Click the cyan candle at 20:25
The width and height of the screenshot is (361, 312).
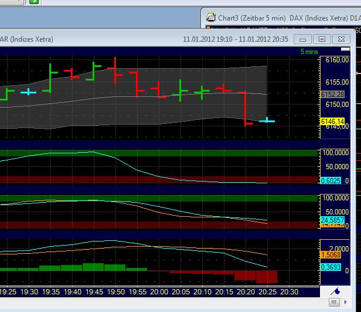point(267,120)
